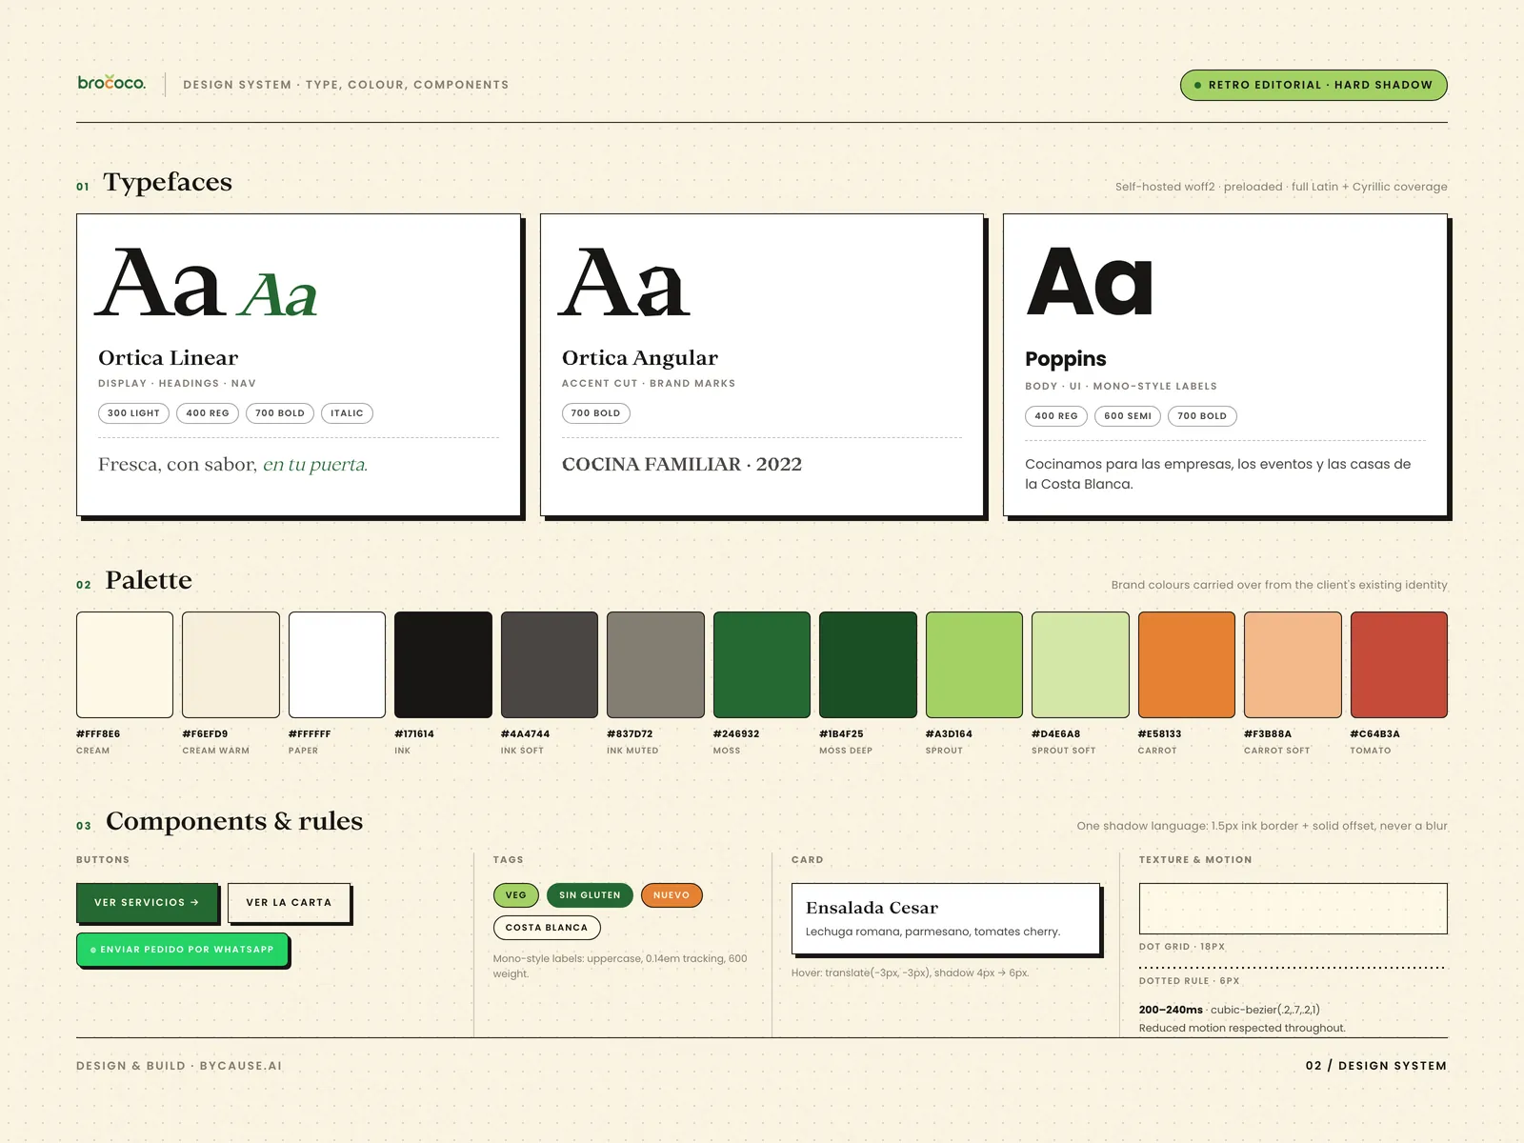Click Ortica Angular 700 BOLD pill
This screenshot has width=1524, height=1143.
click(596, 413)
